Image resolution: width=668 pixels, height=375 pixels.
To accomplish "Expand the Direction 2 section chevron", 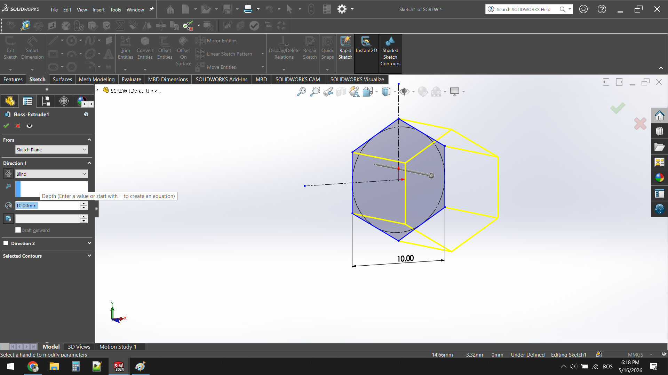I will 89,243.
